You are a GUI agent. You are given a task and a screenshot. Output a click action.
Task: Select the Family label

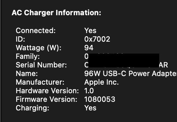[28, 57]
